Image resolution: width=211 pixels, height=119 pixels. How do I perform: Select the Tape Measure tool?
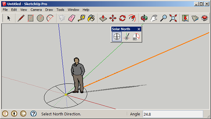[x=81, y=18]
